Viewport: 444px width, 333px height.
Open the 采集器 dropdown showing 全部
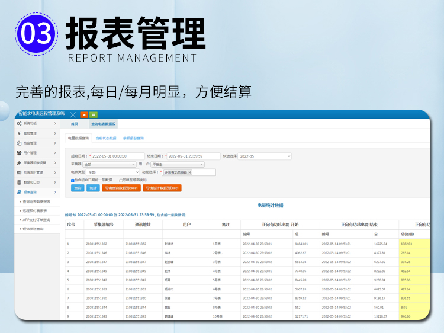point(110,164)
